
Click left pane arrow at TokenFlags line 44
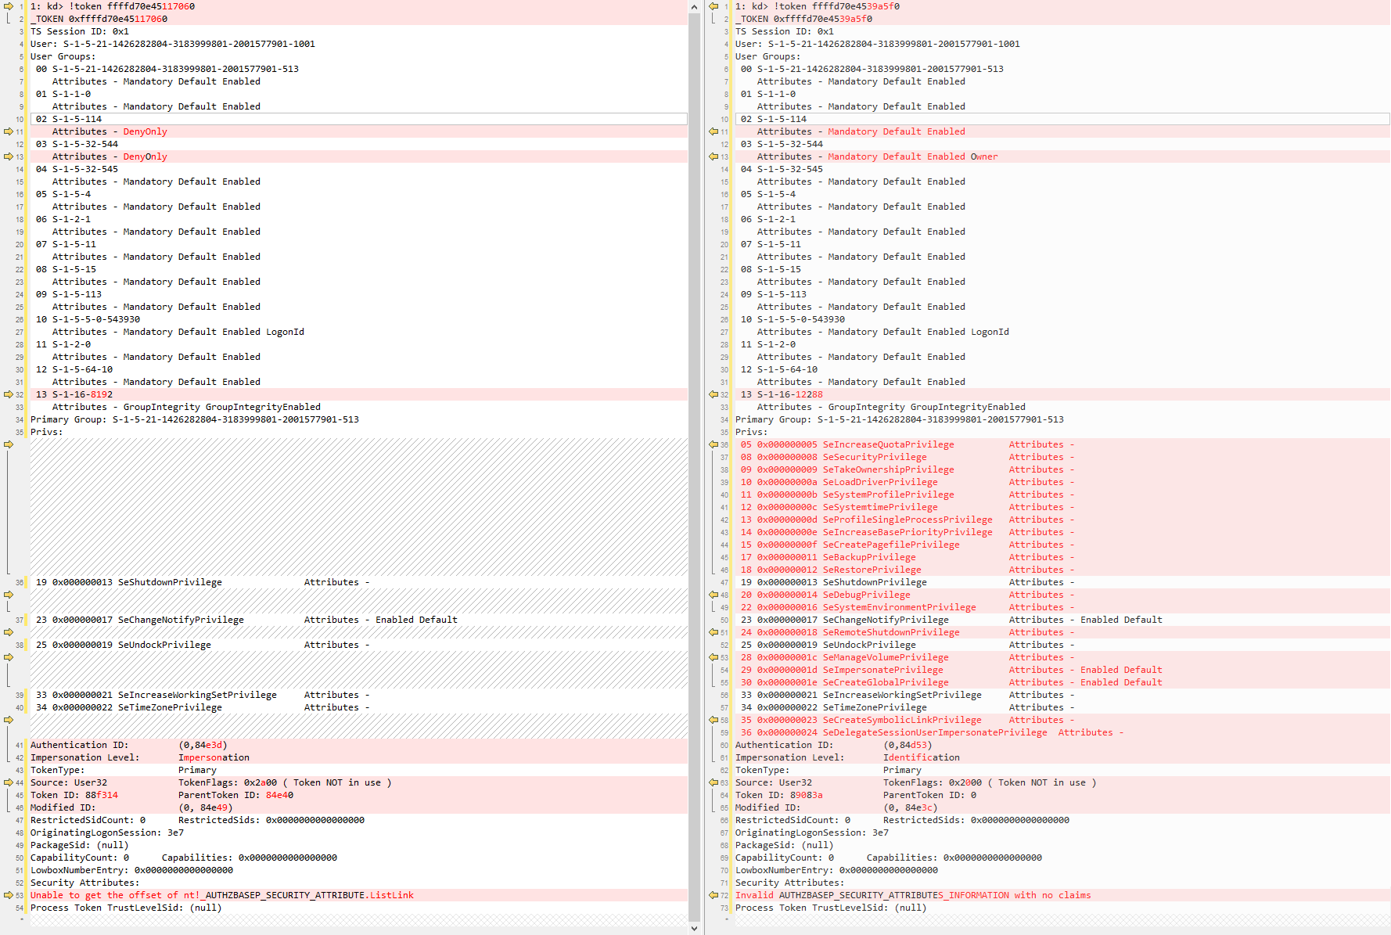(9, 782)
